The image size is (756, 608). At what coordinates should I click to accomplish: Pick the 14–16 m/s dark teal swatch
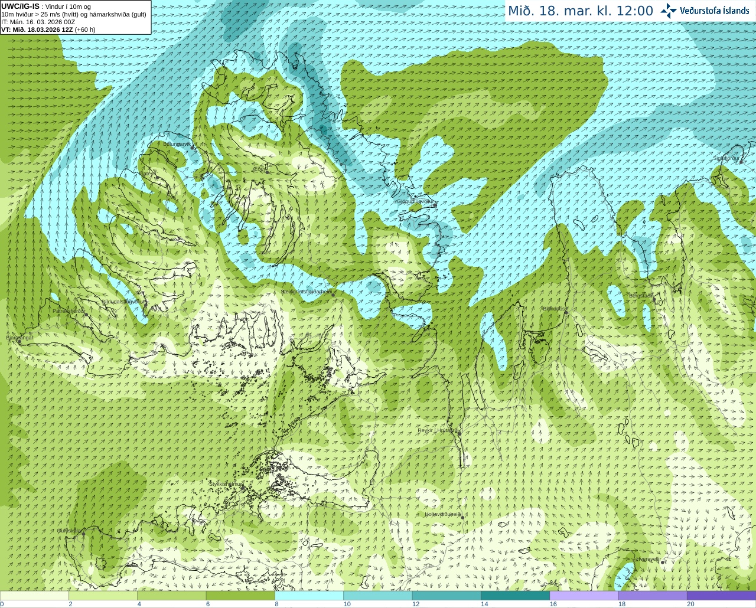pyautogui.click(x=515, y=596)
